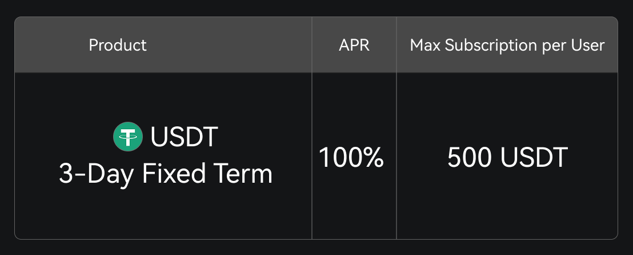Click the 100% APR value
This screenshot has height=255, width=633.
tap(351, 158)
